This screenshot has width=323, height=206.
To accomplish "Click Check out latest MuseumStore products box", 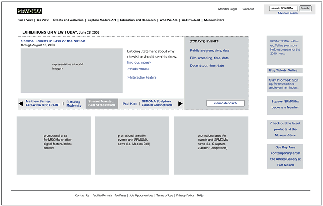I will [285, 130].
